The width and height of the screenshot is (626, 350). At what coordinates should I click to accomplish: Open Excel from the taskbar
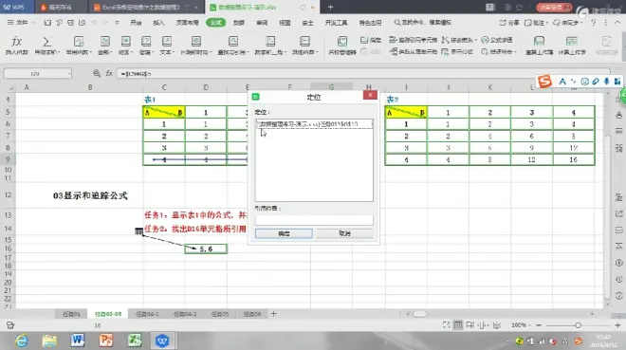coord(135,341)
